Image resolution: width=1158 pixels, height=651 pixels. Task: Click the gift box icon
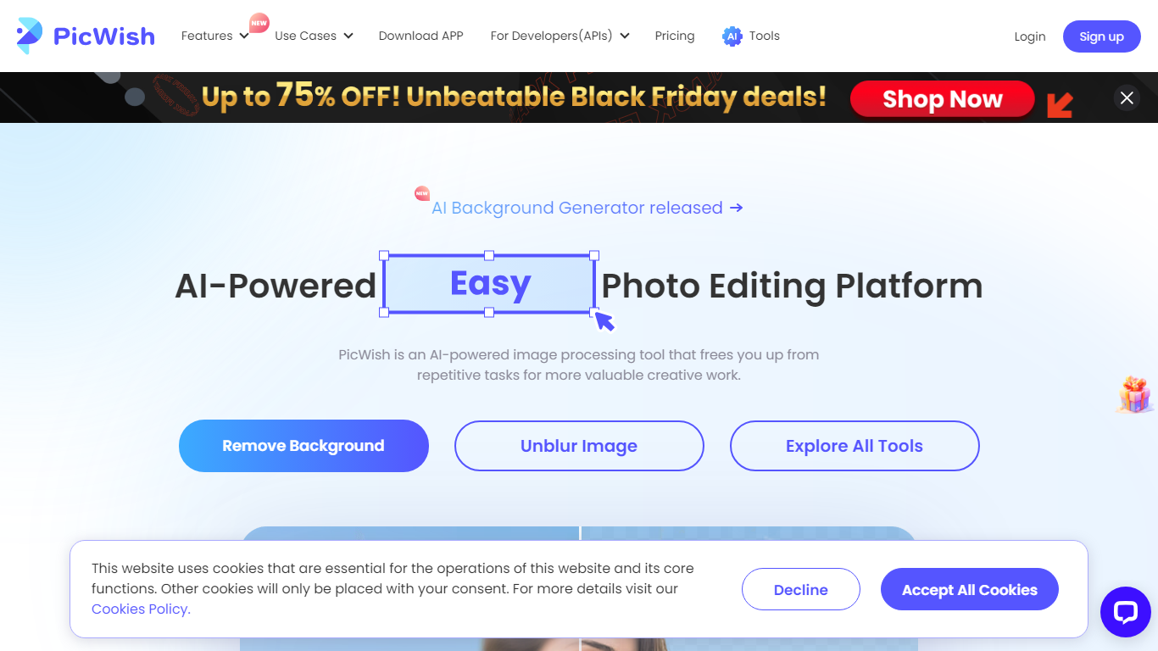pyautogui.click(x=1134, y=395)
